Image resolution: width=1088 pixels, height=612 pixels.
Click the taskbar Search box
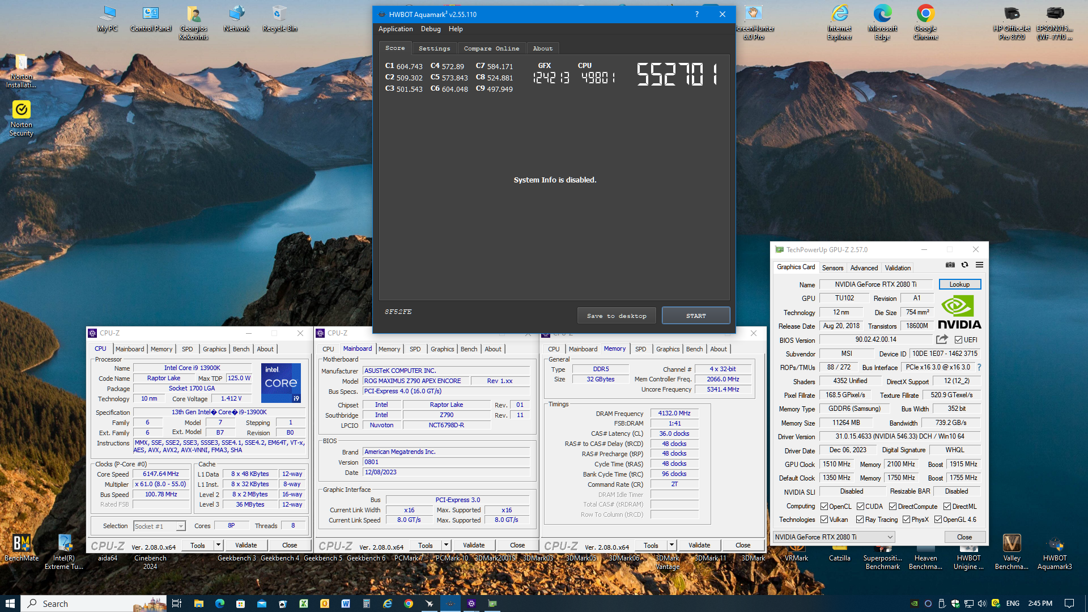[94, 603]
